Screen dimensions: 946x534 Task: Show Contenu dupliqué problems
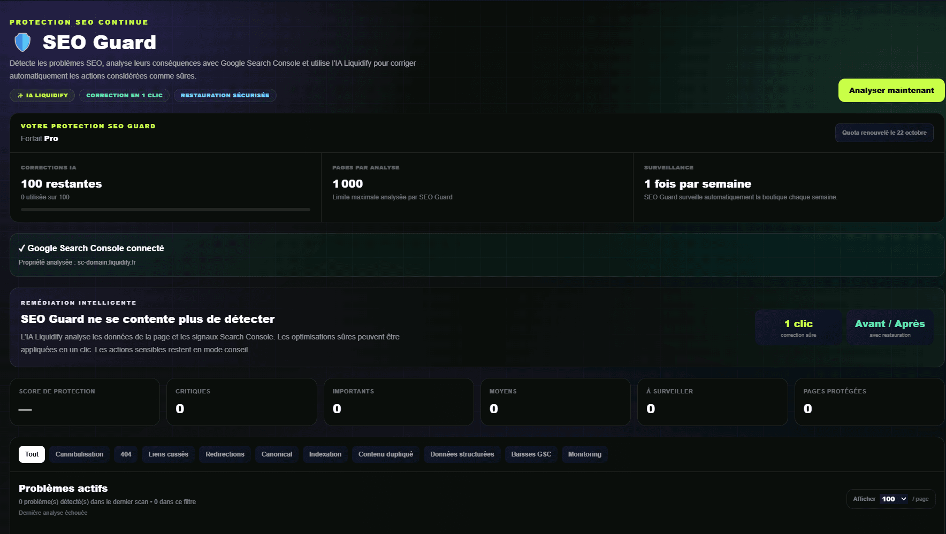[386, 454]
